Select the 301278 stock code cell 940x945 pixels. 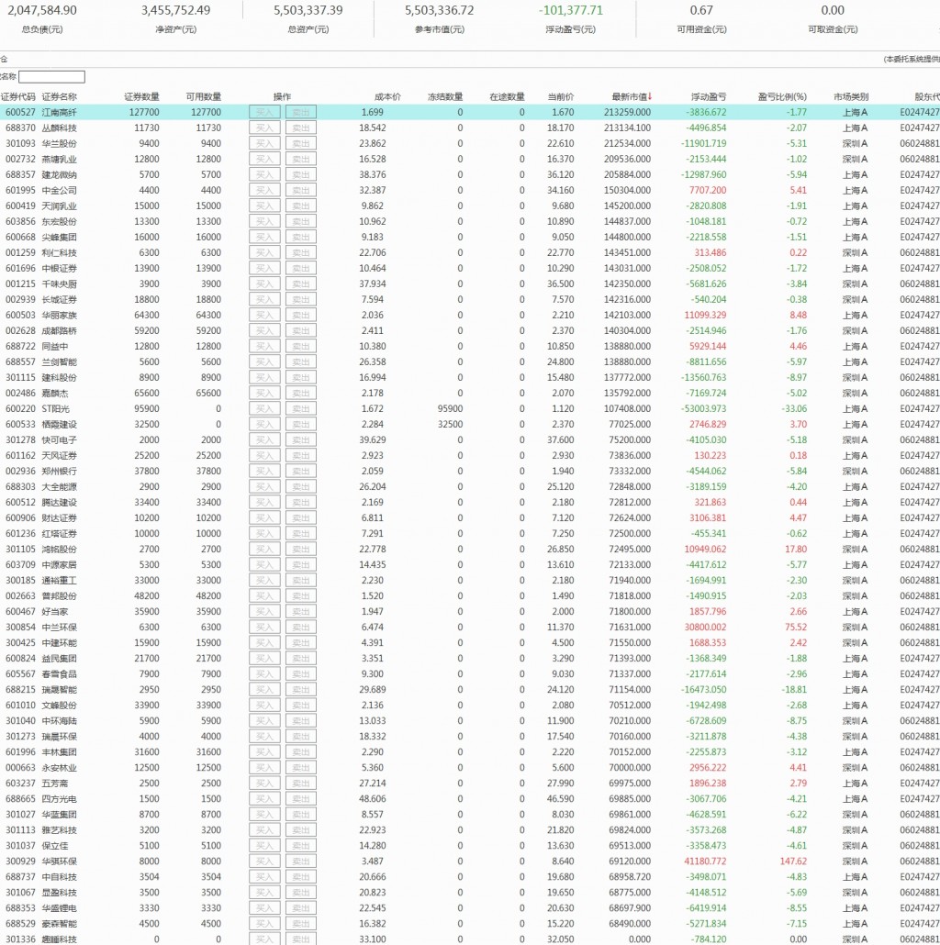[20, 440]
